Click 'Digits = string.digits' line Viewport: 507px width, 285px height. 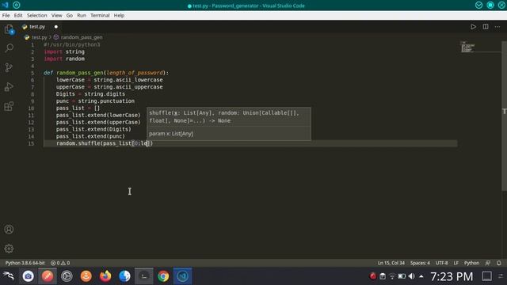(x=90, y=94)
